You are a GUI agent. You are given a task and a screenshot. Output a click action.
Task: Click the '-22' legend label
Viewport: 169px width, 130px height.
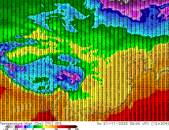[x=15, y=129]
